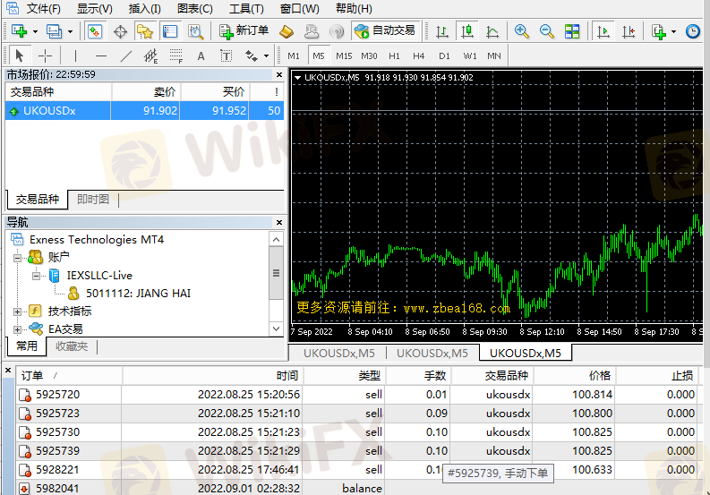Toggle chart auto scroll icon
710x495 pixels.
[603, 31]
